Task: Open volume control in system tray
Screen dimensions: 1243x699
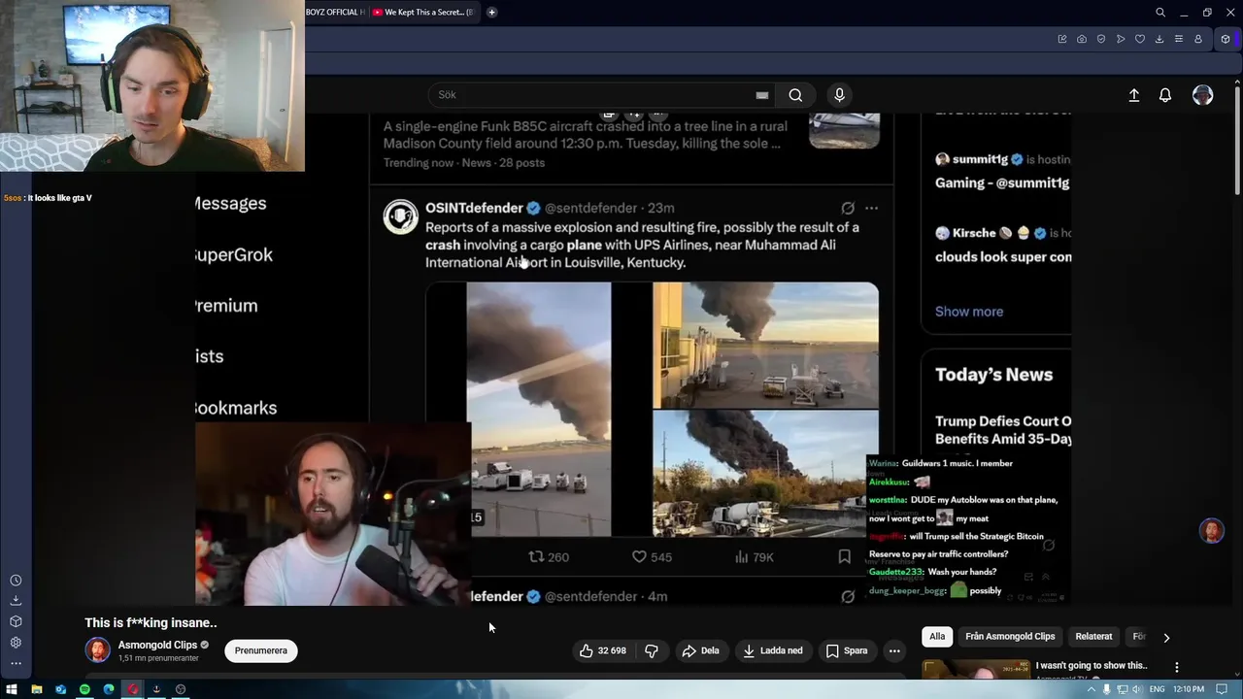Action: coord(1136,689)
